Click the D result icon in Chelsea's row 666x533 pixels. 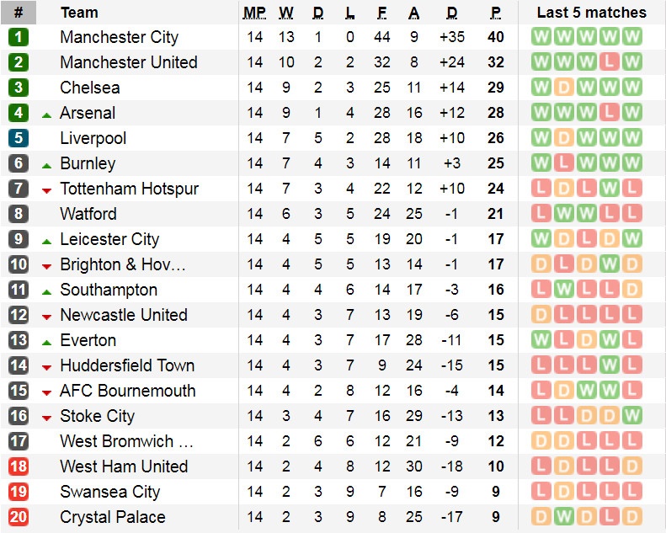tap(563, 88)
